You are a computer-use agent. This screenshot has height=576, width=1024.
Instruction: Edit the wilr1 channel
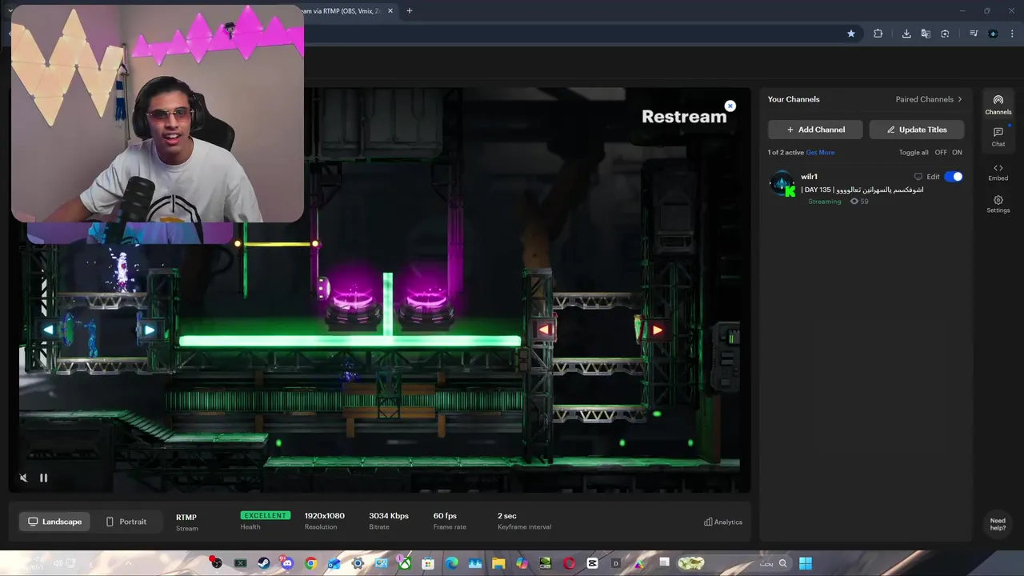(x=933, y=177)
